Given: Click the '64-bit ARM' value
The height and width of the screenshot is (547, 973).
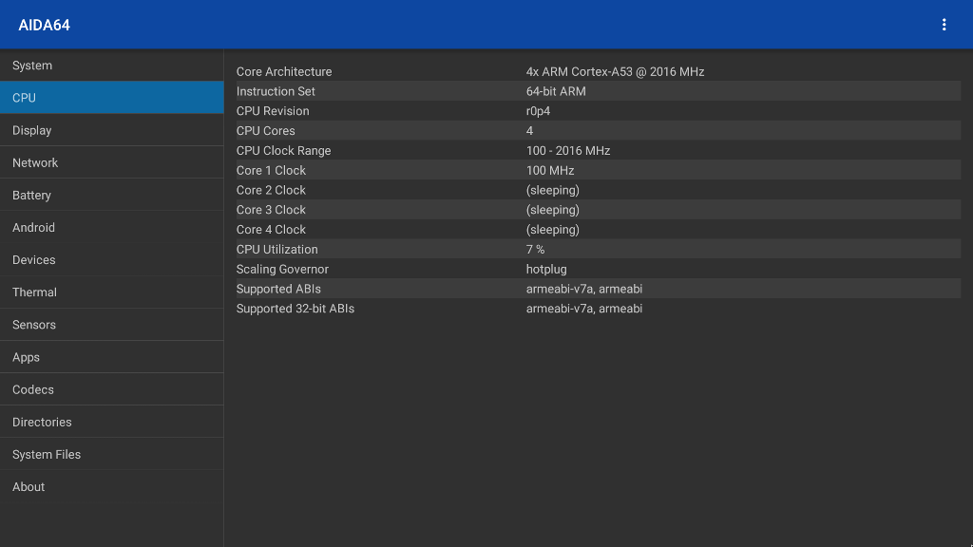Looking at the screenshot, I should (x=556, y=91).
